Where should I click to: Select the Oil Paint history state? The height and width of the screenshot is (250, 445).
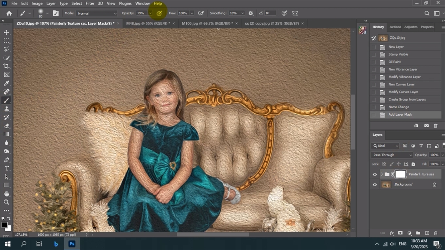point(395,62)
